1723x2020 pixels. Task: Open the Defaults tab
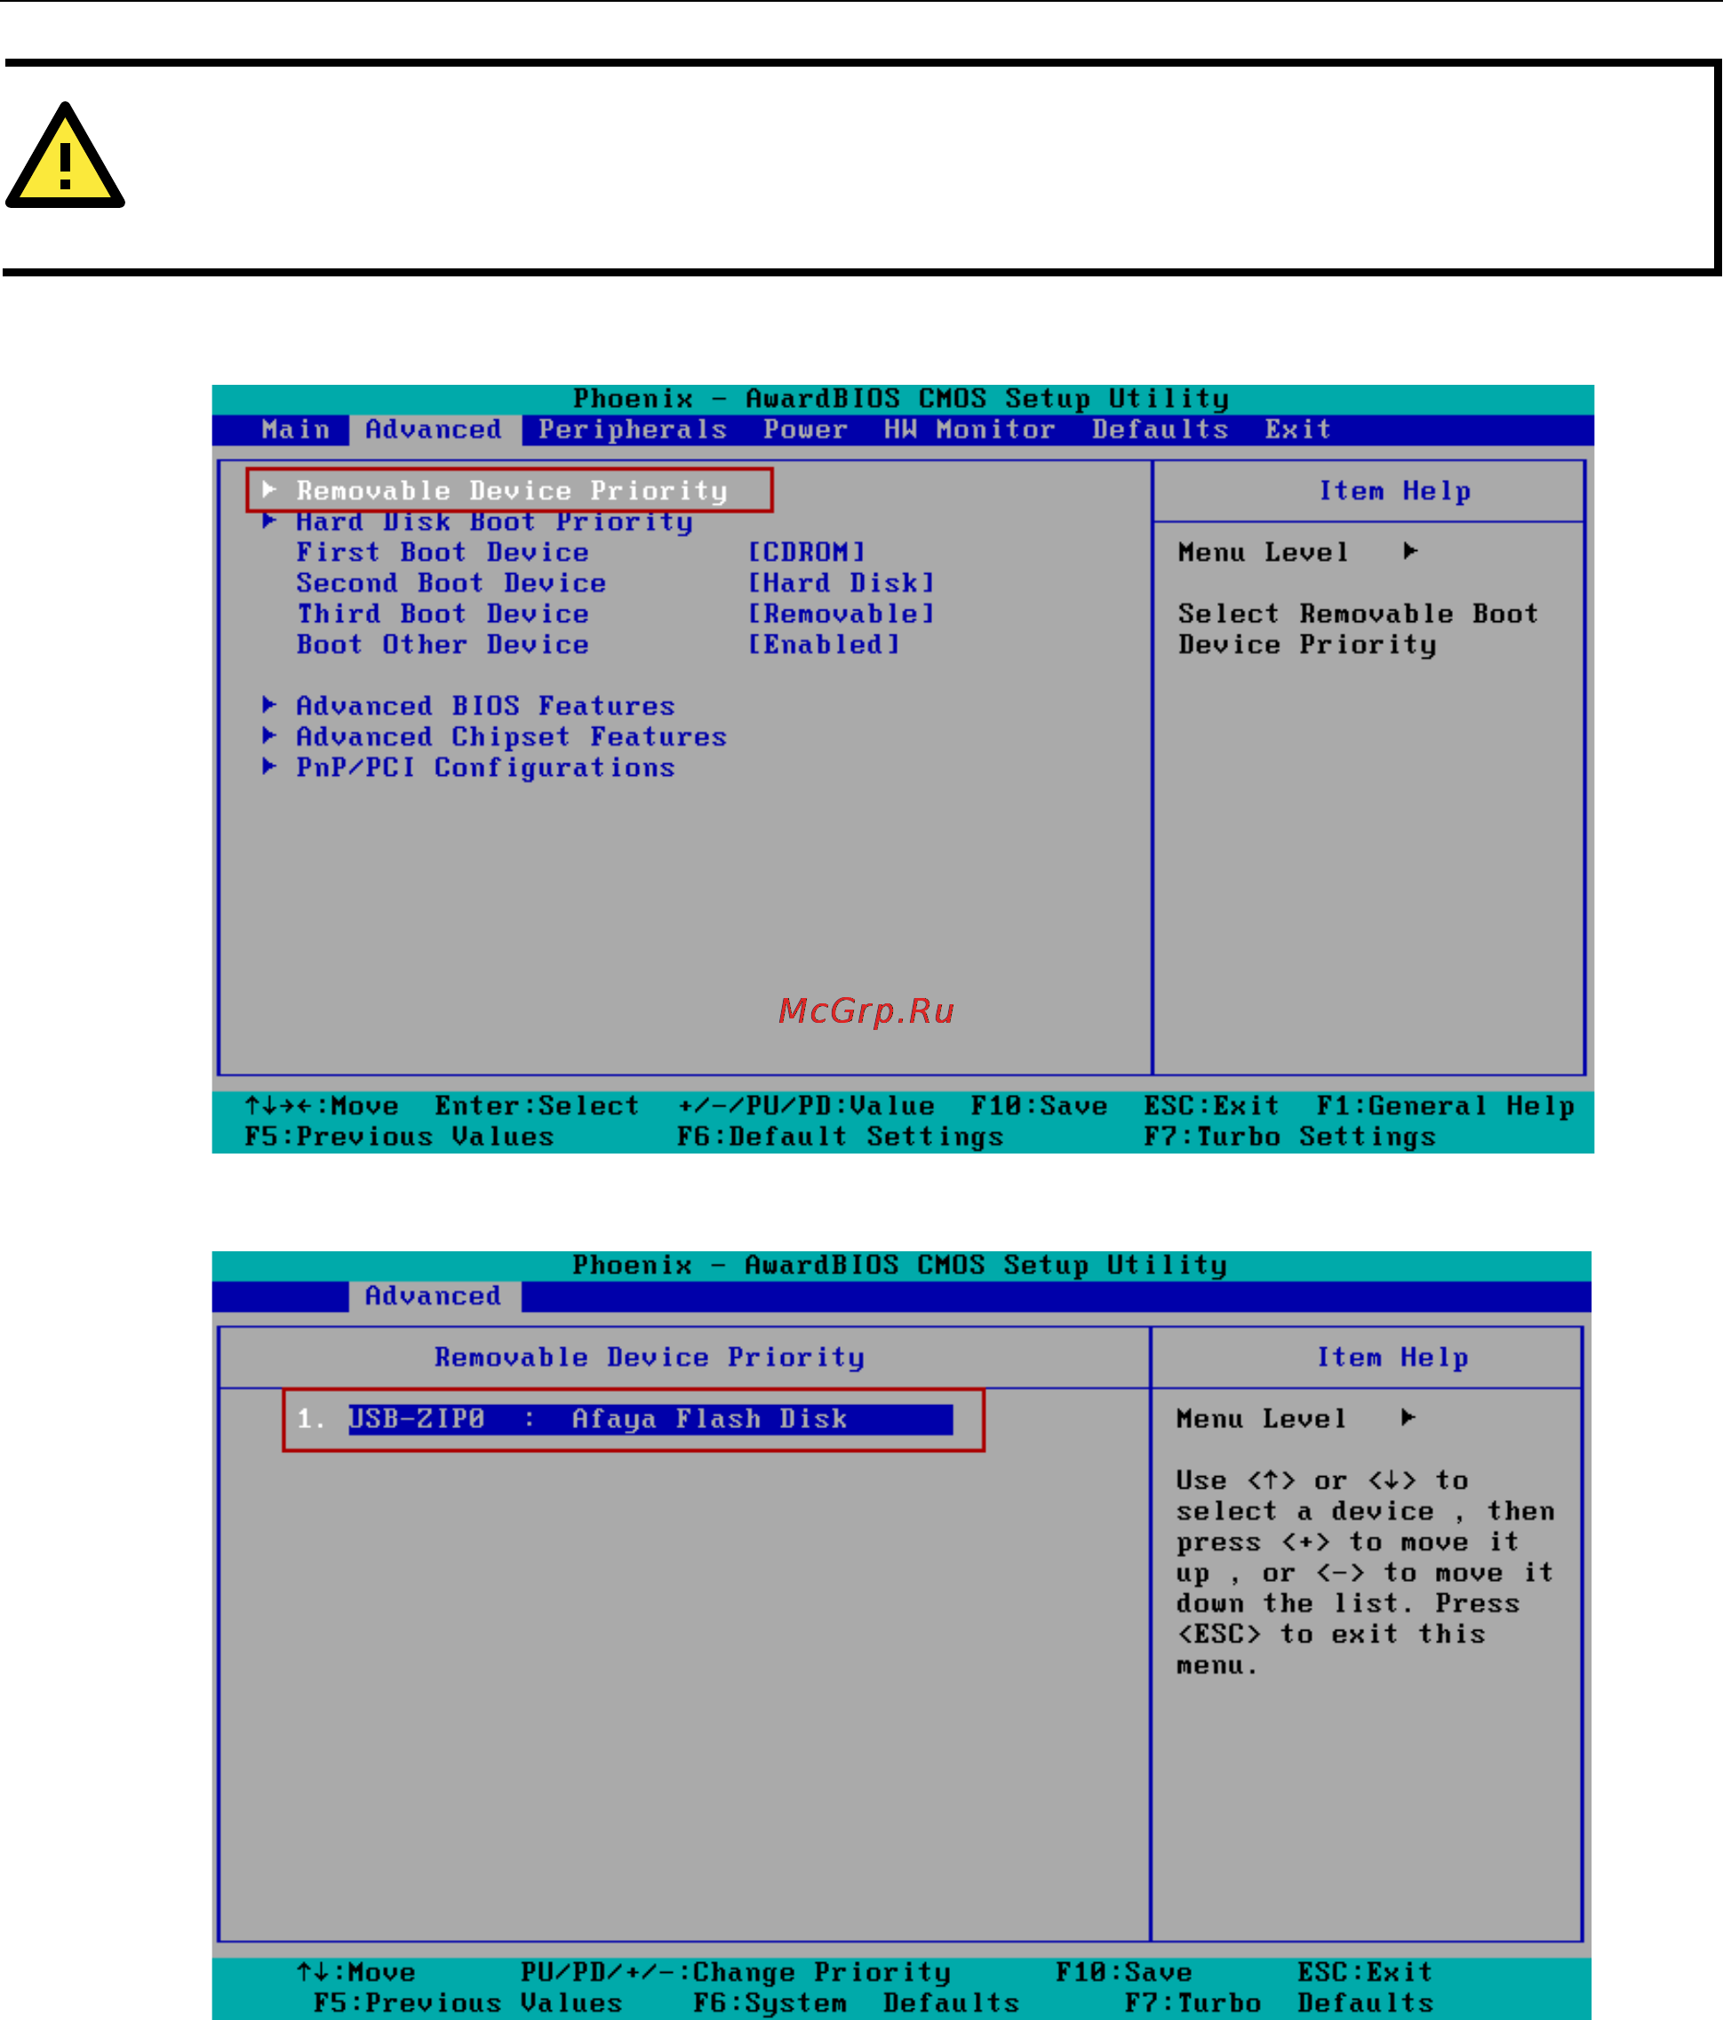[x=1160, y=429]
